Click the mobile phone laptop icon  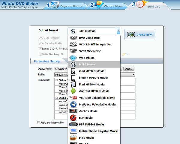coord(73,131)
